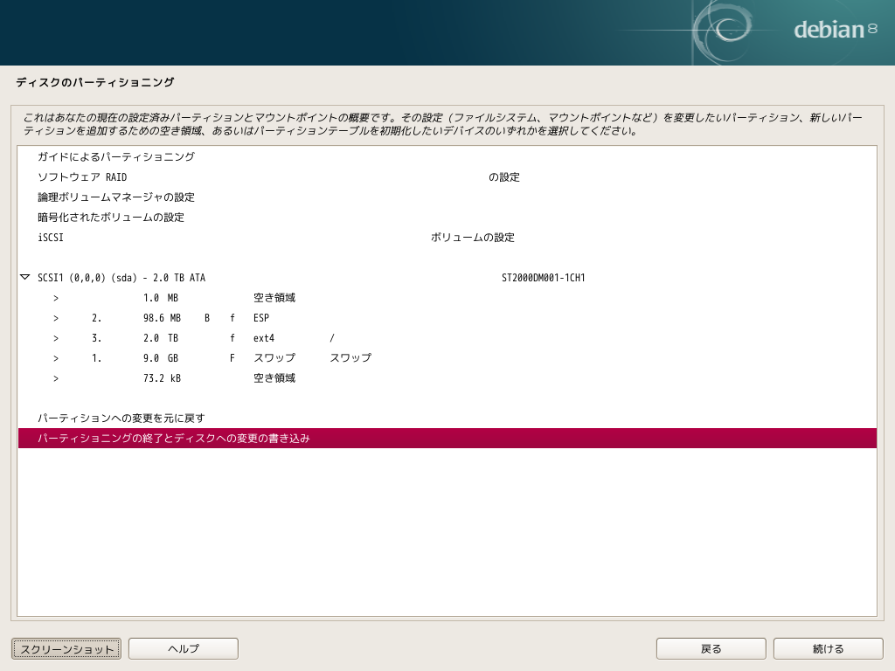Expand the 1.0 MB free space entry

[x=56, y=297]
